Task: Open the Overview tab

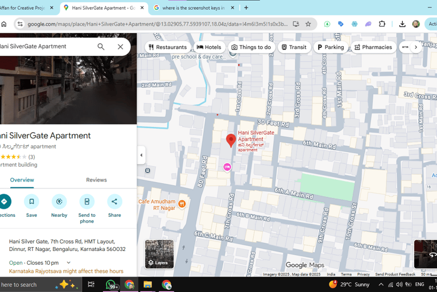Action: point(22,180)
